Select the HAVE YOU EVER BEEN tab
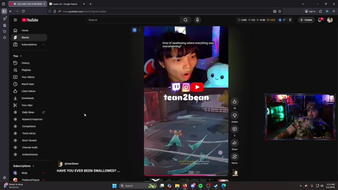This screenshot has width=338, height=190. [28, 4]
